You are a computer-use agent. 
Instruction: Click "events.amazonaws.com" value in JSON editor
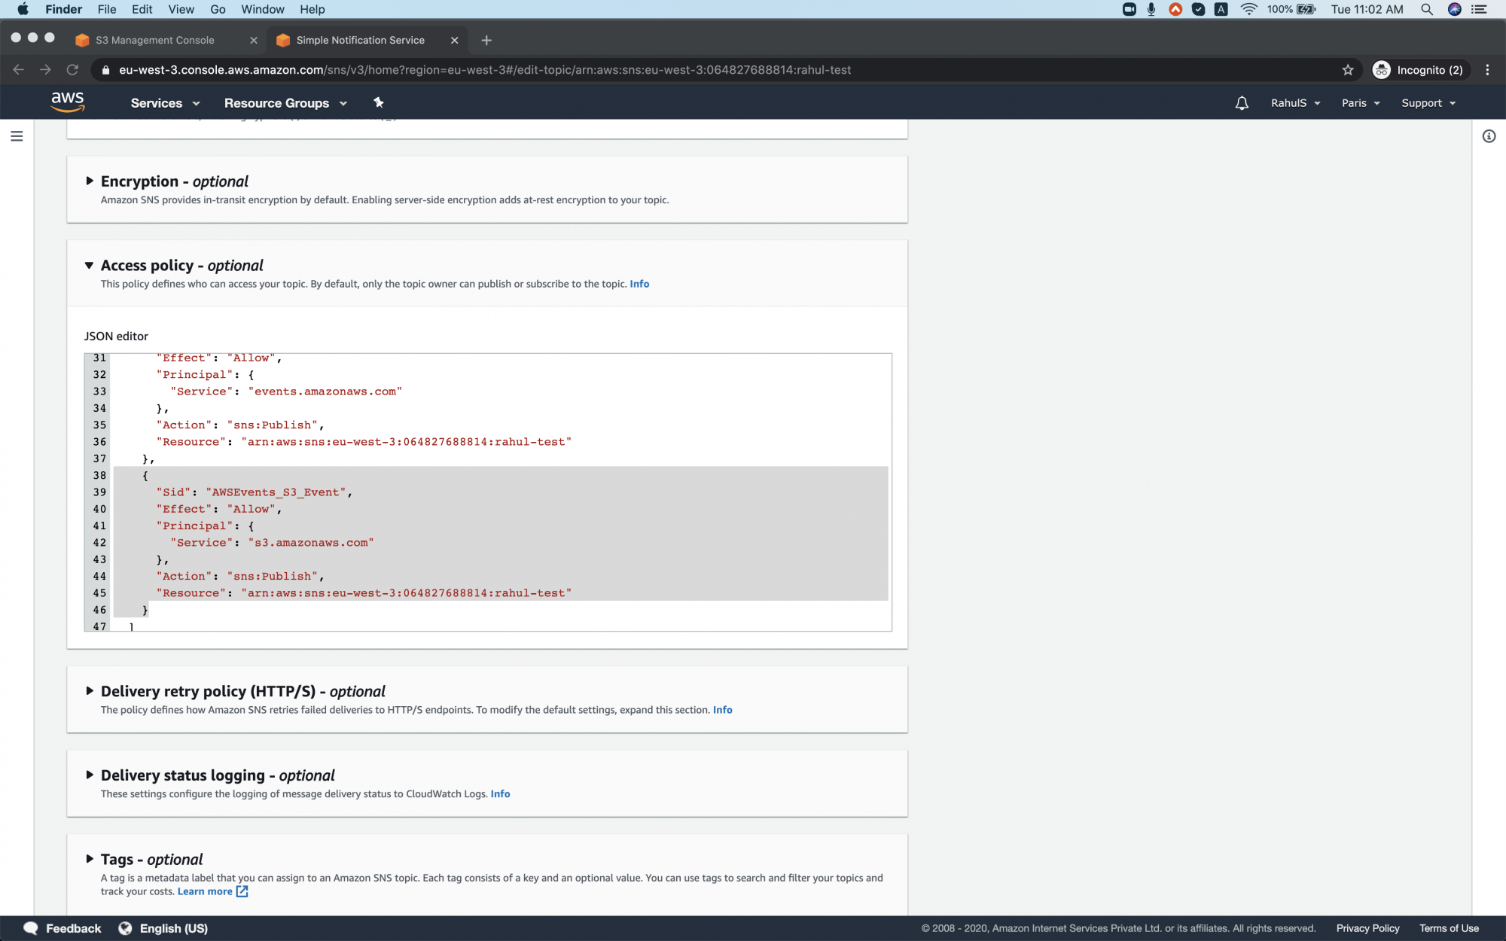tap(325, 391)
